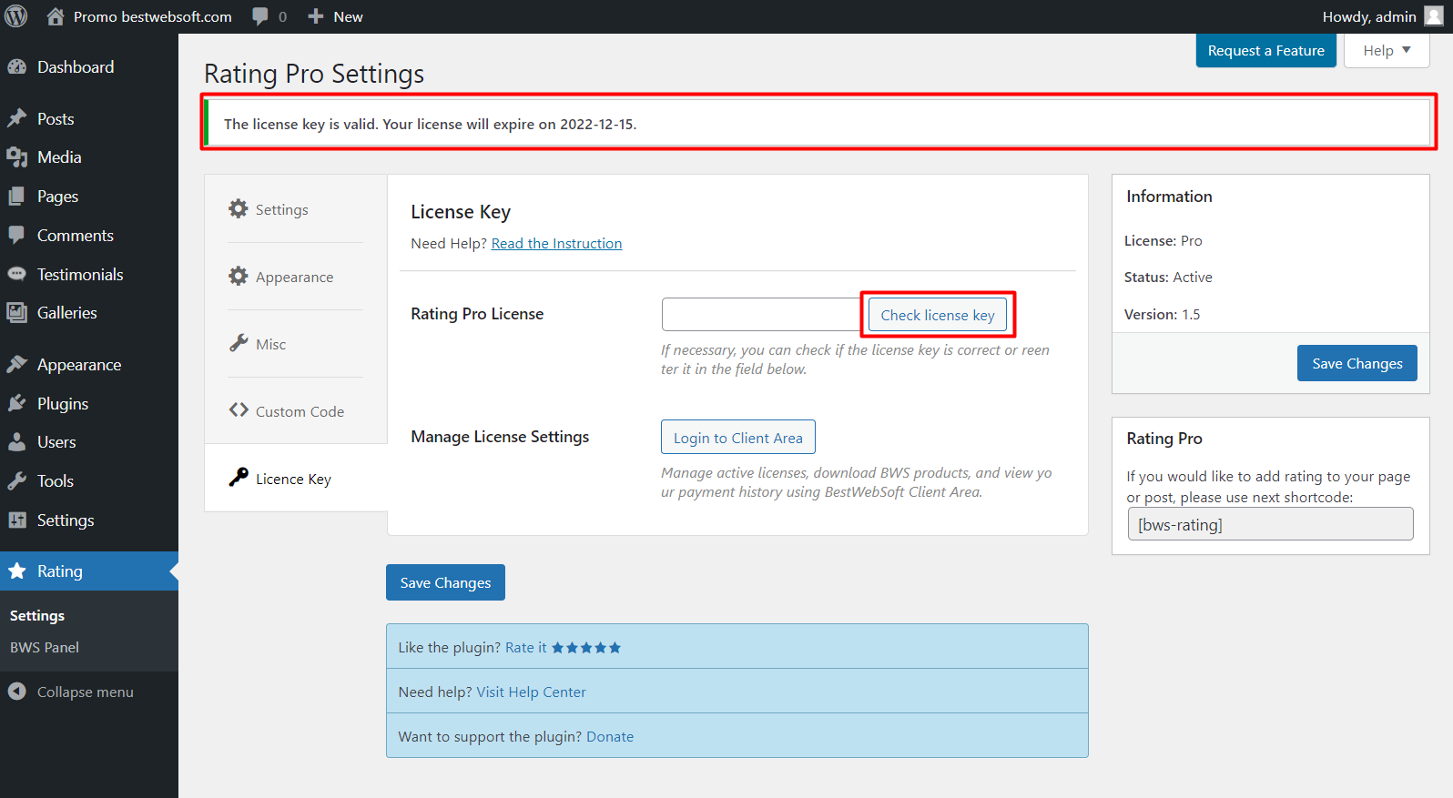Click Promo bestwebsoft.com site name
The image size is (1453, 798).
click(x=153, y=16)
